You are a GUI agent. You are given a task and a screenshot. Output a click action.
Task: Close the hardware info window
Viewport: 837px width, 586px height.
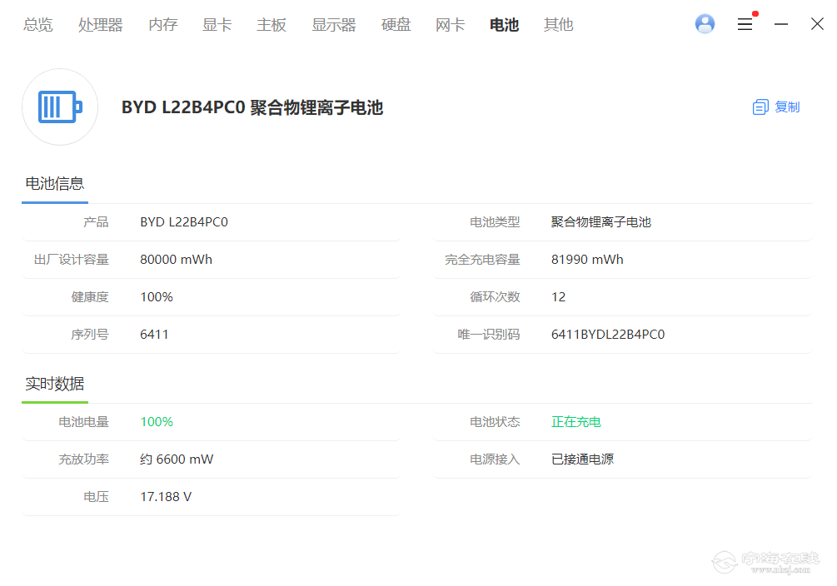pyautogui.click(x=817, y=24)
